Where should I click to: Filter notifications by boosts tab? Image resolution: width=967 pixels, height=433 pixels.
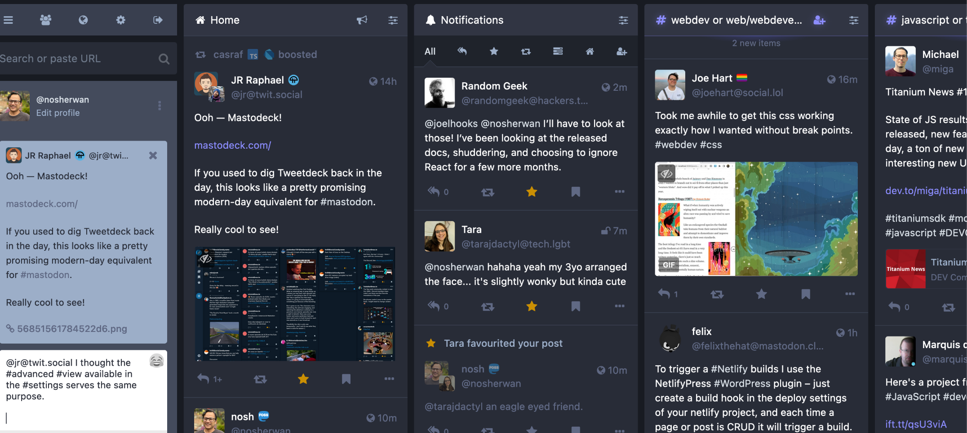[526, 51]
